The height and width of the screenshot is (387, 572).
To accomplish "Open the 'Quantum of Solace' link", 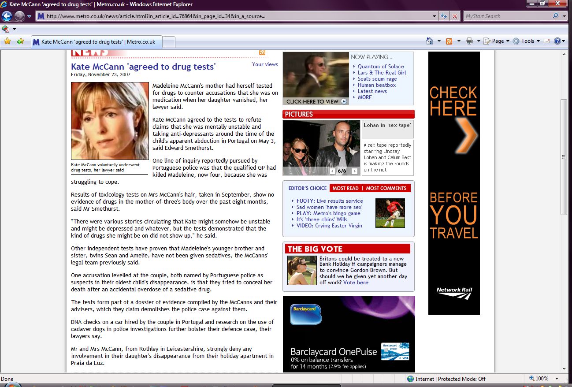I will (x=381, y=67).
